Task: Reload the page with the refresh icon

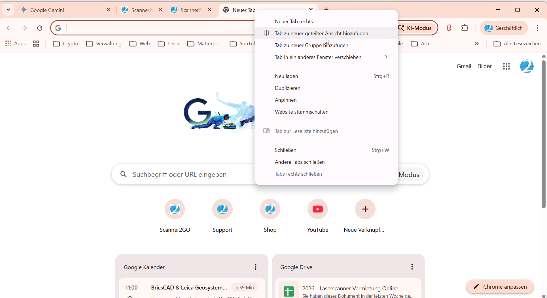Action: click(40, 28)
